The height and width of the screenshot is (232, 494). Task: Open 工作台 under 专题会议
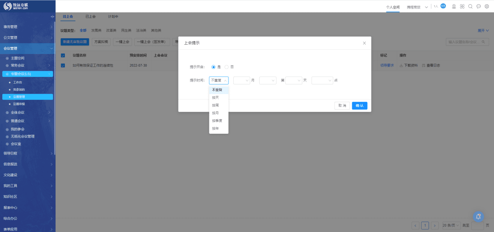(18, 82)
